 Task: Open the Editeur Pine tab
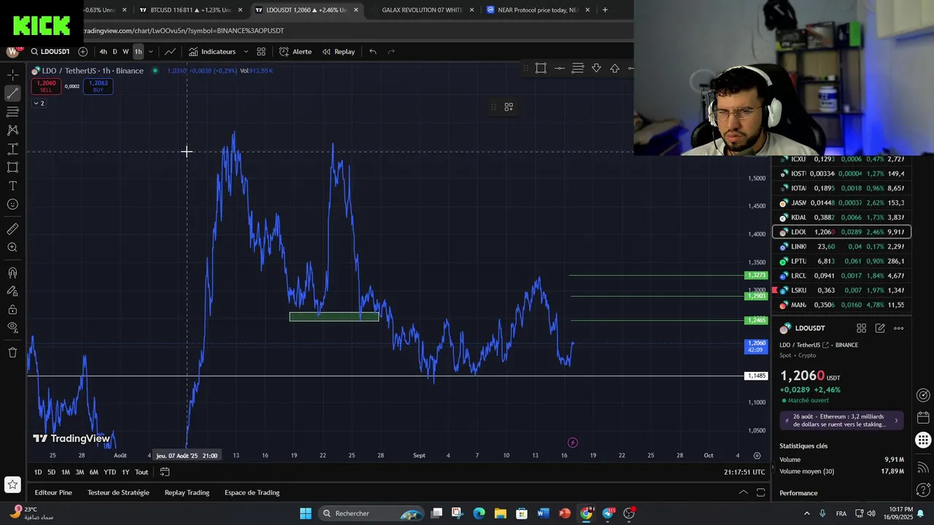[53, 493]
